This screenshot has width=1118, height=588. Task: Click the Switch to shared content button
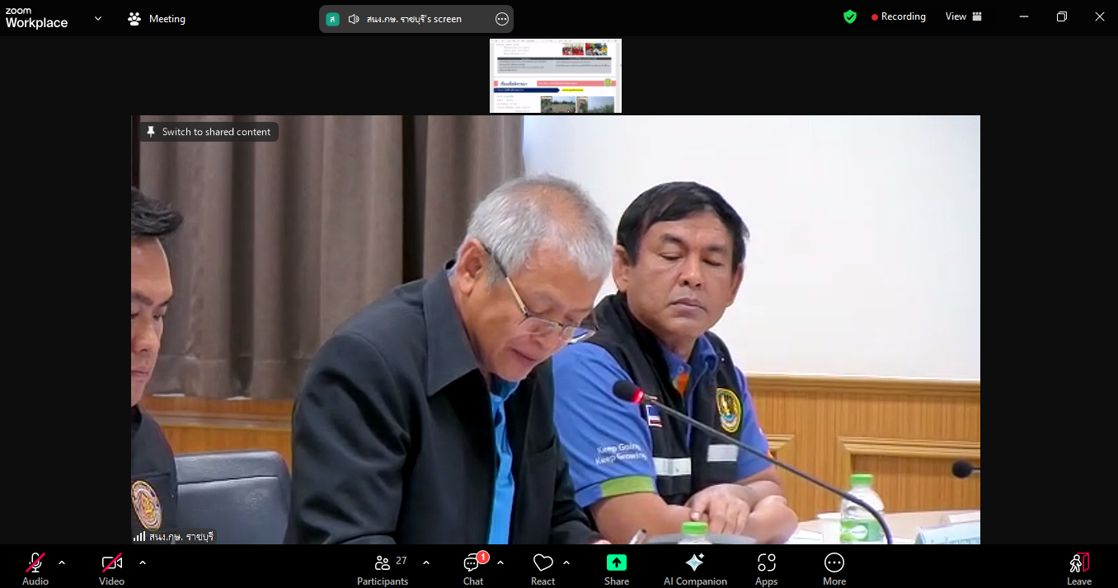(x=208, y=131)
